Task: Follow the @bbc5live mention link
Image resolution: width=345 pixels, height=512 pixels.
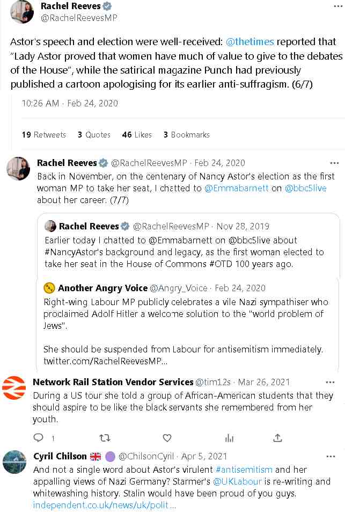Action: point(305,188)
